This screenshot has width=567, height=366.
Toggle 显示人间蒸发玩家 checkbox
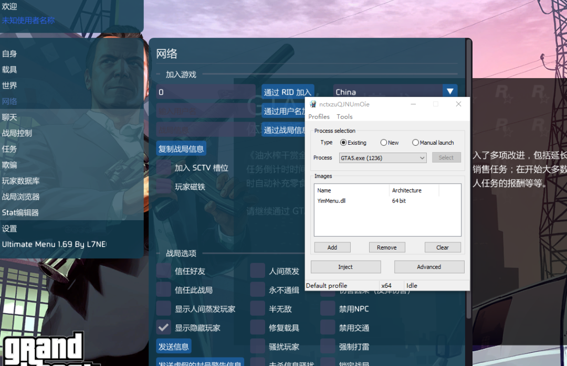coord(164,309)
